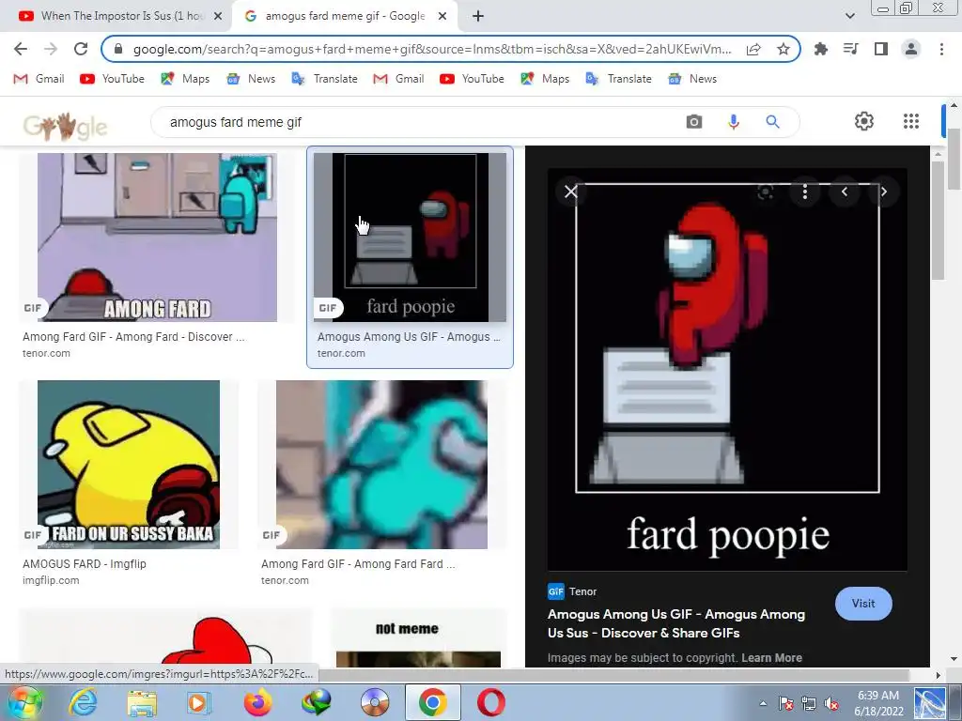Show next image in preview panel
The height and width of the screenshot is (721, 962).
point(883,192)
